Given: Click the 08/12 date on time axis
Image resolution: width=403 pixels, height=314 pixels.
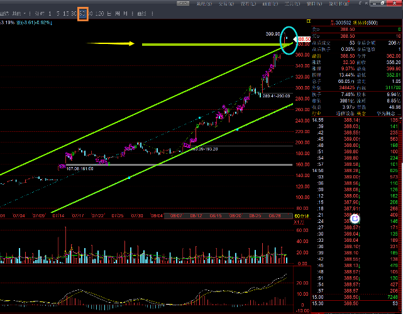Looking at the screenshot, I should pos(196,215).
